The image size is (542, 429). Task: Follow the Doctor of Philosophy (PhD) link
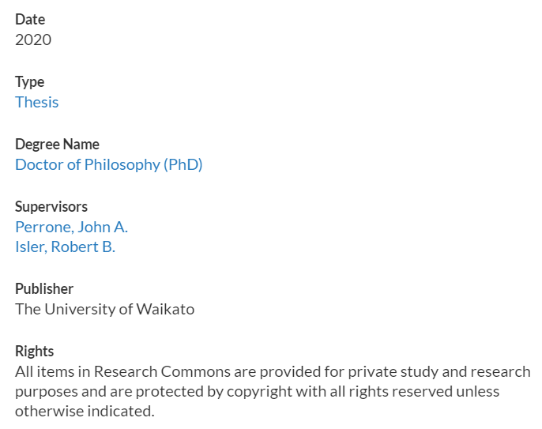pos(109,165)
